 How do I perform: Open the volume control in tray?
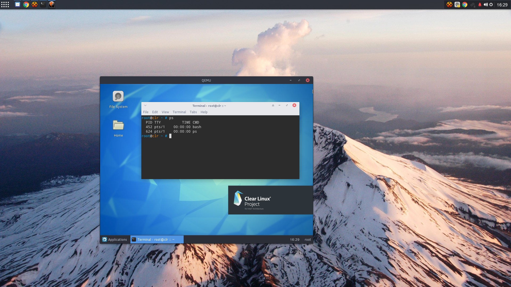(x=486, y=5)
